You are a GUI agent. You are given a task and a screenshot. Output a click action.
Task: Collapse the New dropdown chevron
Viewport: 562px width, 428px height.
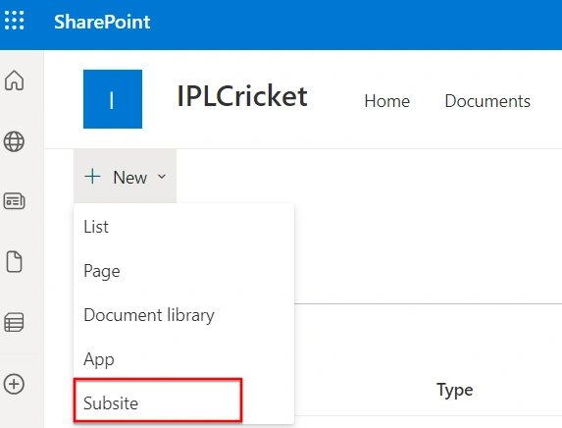pyautogui.click(x=162, y=177)
